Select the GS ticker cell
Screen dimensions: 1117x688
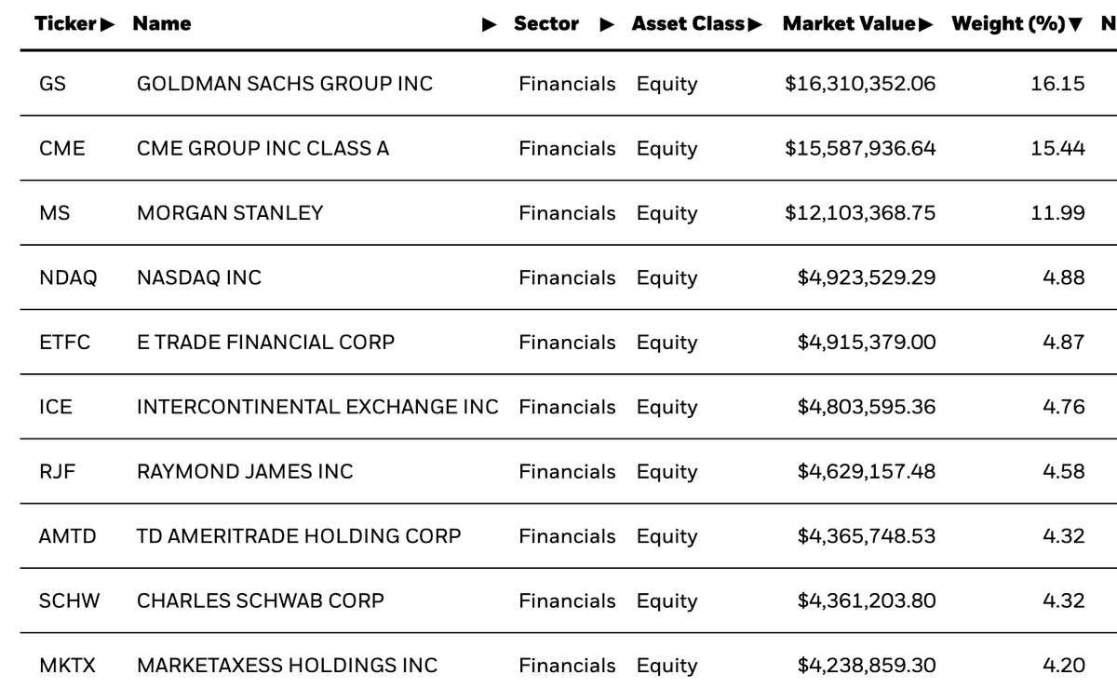[x=52, y=84]
